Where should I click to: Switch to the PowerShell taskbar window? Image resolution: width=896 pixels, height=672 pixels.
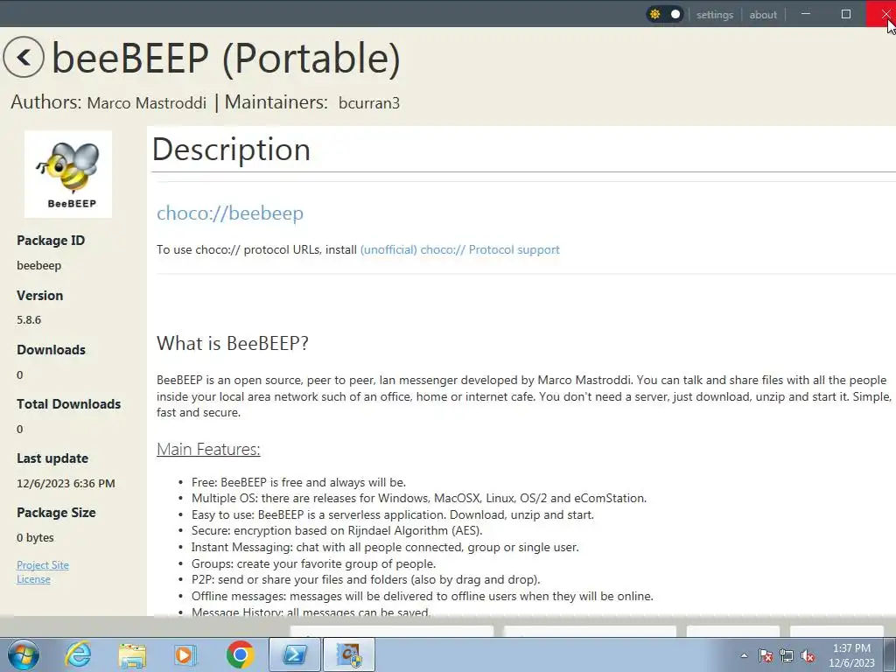coord(295,654)
